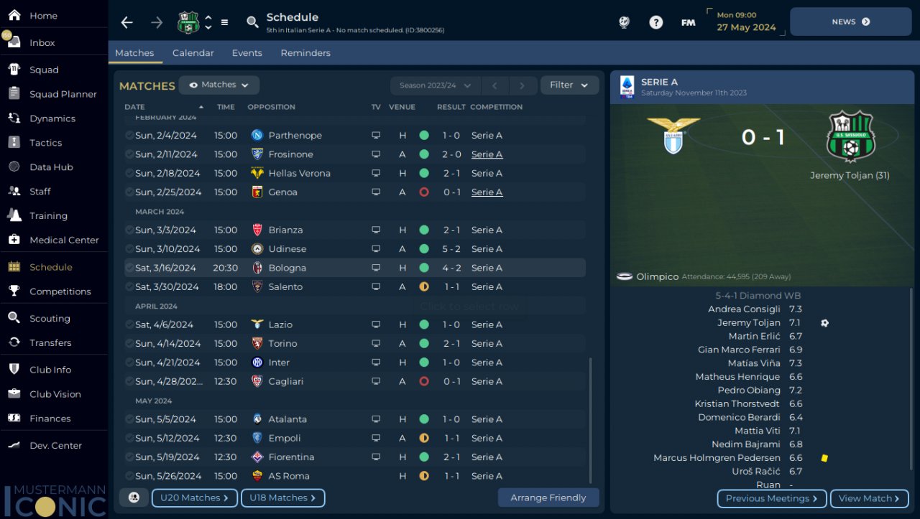
Task: Switch to the Reminders tab
Action: [x=305, y=53]
